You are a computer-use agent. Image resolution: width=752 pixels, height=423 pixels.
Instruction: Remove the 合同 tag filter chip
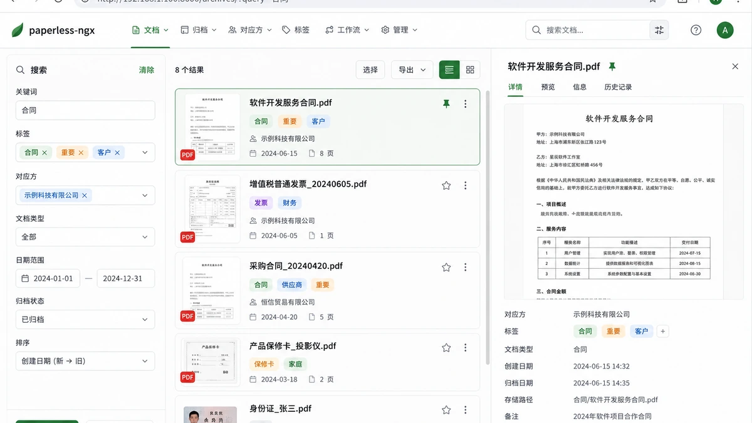[x=44, y=152]
